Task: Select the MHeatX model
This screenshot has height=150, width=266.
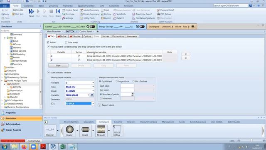Action: 101,130
